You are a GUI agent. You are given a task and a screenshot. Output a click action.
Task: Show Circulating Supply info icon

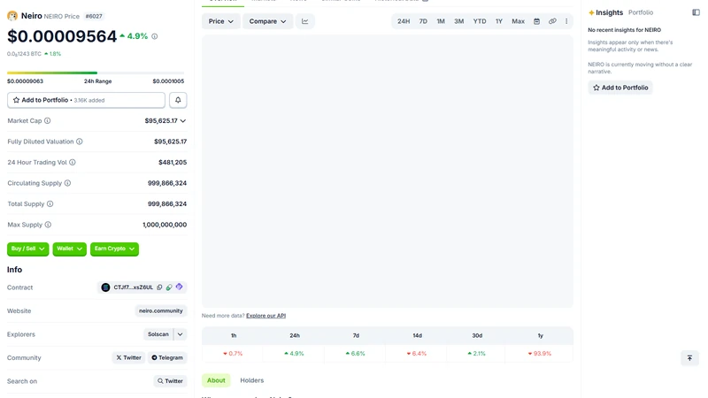68,183
